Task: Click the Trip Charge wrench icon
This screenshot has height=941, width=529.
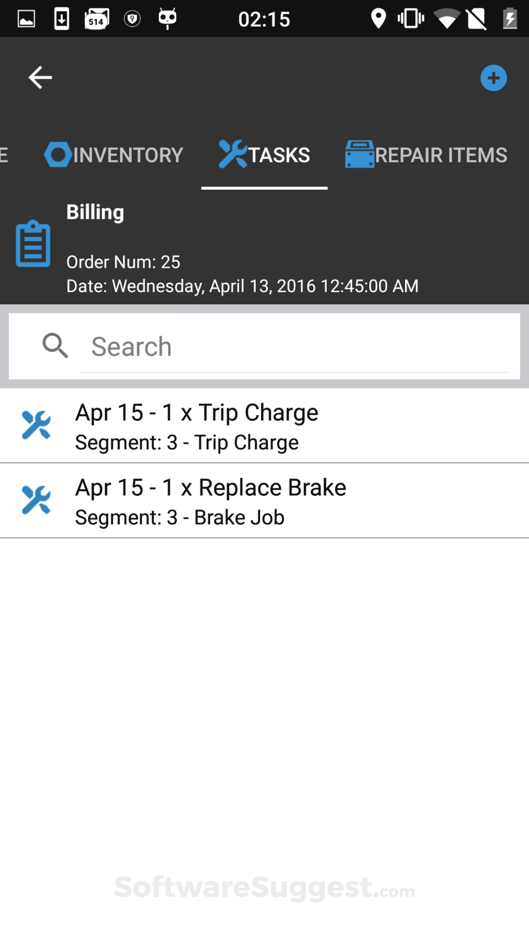Action: [36, 425]
